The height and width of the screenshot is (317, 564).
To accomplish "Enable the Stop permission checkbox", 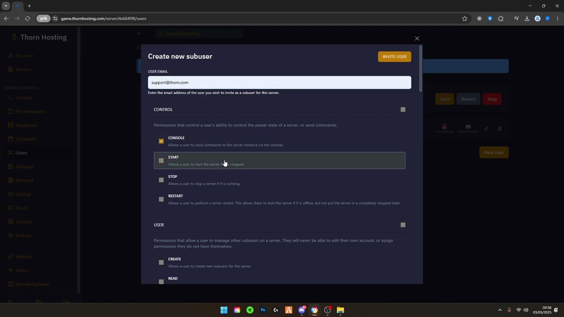I will (161, 180).
